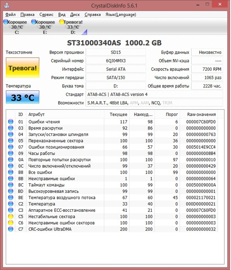The height and width of the screenshot is (270, 231).
Task: Open the Диск menu
Action: tap(75, 14)
